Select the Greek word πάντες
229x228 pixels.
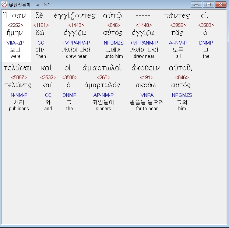coord(177,15)
